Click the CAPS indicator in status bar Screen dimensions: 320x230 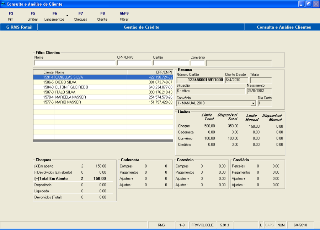coord(270,225)
